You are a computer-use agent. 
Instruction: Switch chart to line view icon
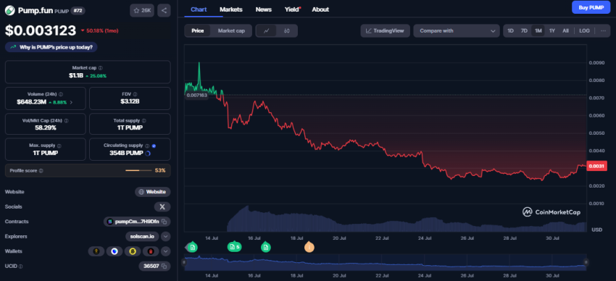tap(267, 30)
